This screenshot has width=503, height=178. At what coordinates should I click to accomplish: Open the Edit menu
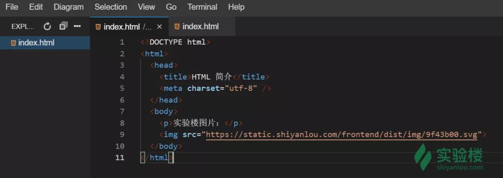(x=36, y=7)
